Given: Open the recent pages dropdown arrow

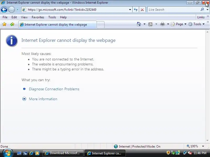Looking at the screenshot, I should tap(17, 10).
